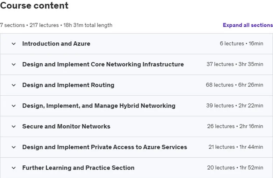Expand the Further Learning and Practice chevron
The height and width of the screenshot is (178, 273).
coord(14,168)
